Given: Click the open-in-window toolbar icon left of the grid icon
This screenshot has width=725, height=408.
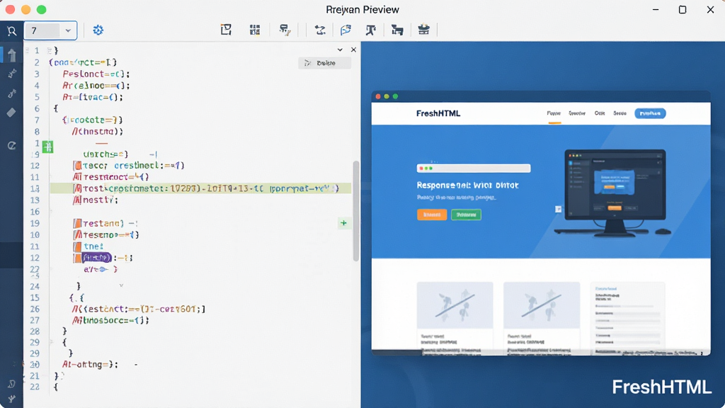Looking at the screenshot, I should 226,30.
